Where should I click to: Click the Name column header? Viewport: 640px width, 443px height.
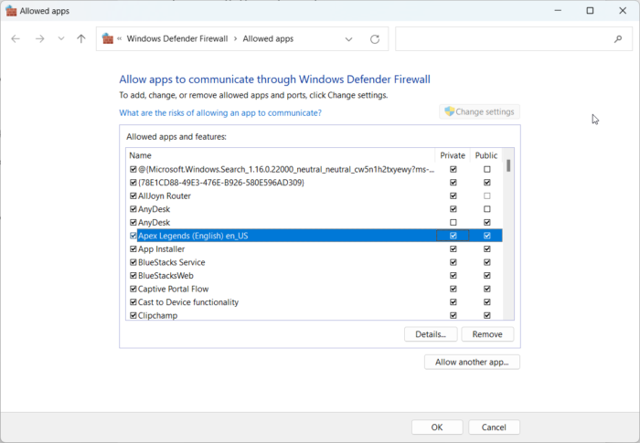(140, 155)
